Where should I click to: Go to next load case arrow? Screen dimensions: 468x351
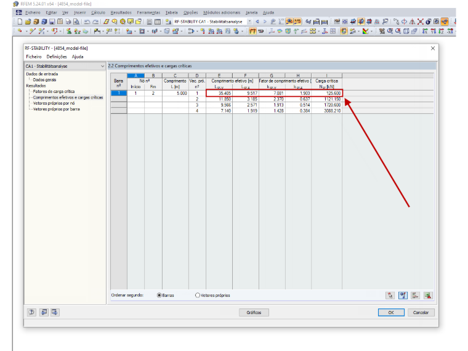tap(265, 22)
